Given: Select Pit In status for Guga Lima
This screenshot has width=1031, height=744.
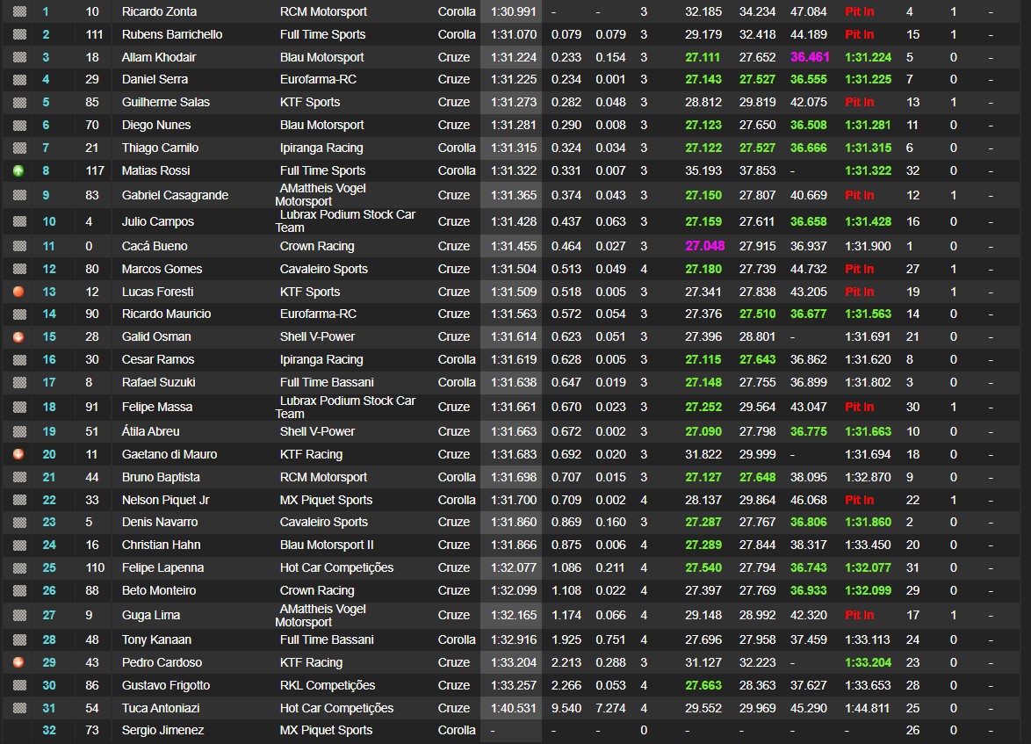Looking at the screenshot, I should click(x=860, y=615).
